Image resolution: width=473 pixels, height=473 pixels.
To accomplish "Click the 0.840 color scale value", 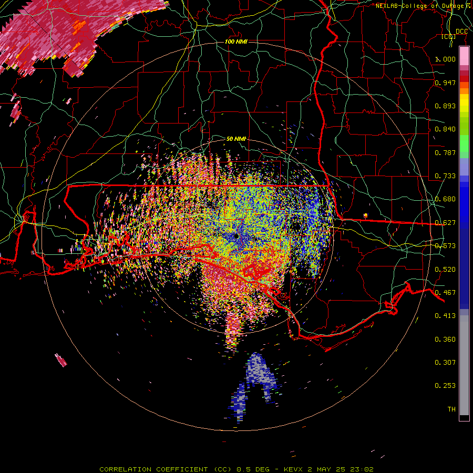I will tap(445, 129).
